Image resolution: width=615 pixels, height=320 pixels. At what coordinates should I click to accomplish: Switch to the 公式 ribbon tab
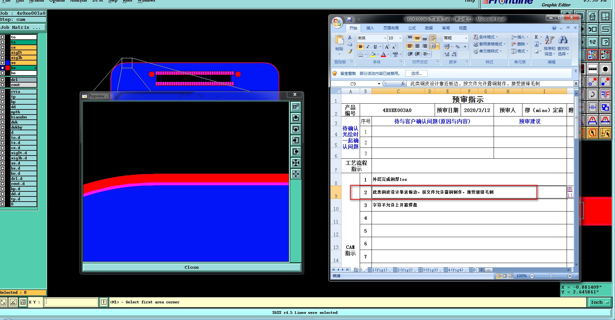click(x=412, y=28)
